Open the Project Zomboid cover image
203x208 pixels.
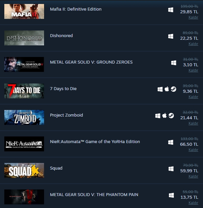24,117
